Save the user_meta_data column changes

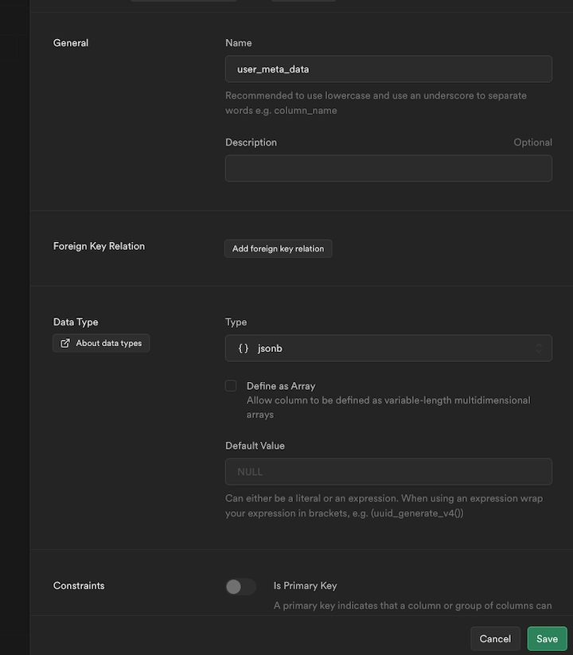547,638
